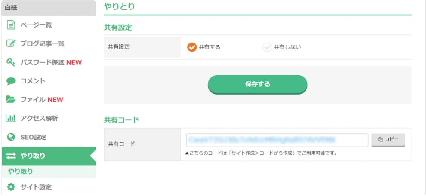This screenshot has width=426, height=196.
Task: Click the blog article edit icon
Action: pos(11,43)
